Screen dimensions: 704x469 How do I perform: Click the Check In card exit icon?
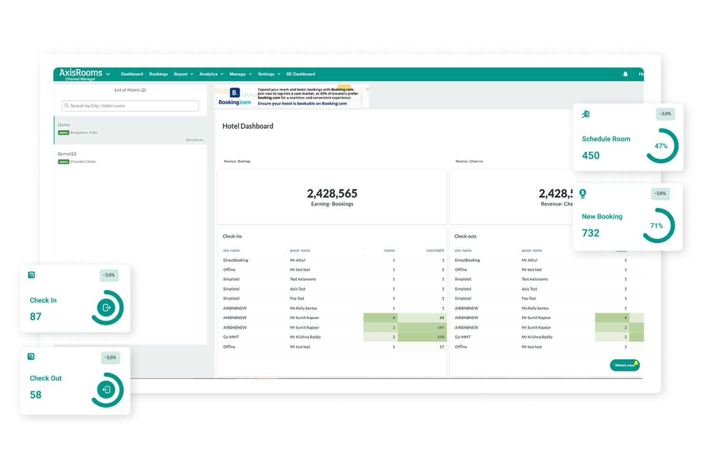pos(106,307)
